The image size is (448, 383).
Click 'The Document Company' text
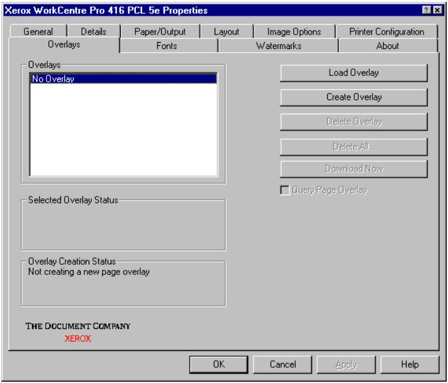click(78, 326)
